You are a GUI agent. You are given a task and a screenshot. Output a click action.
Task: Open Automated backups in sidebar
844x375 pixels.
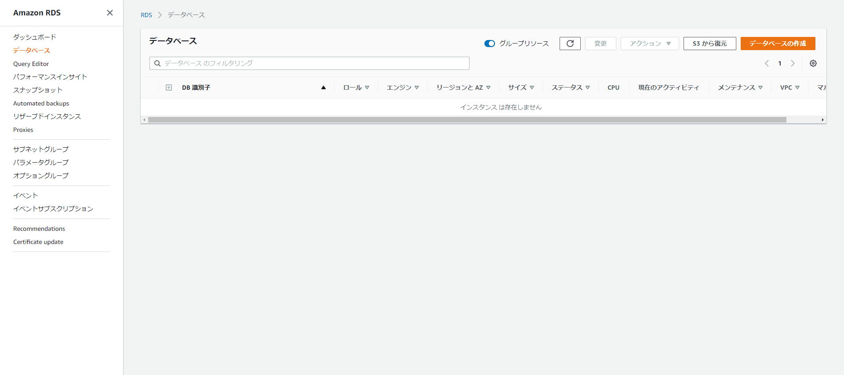[41, 103]
